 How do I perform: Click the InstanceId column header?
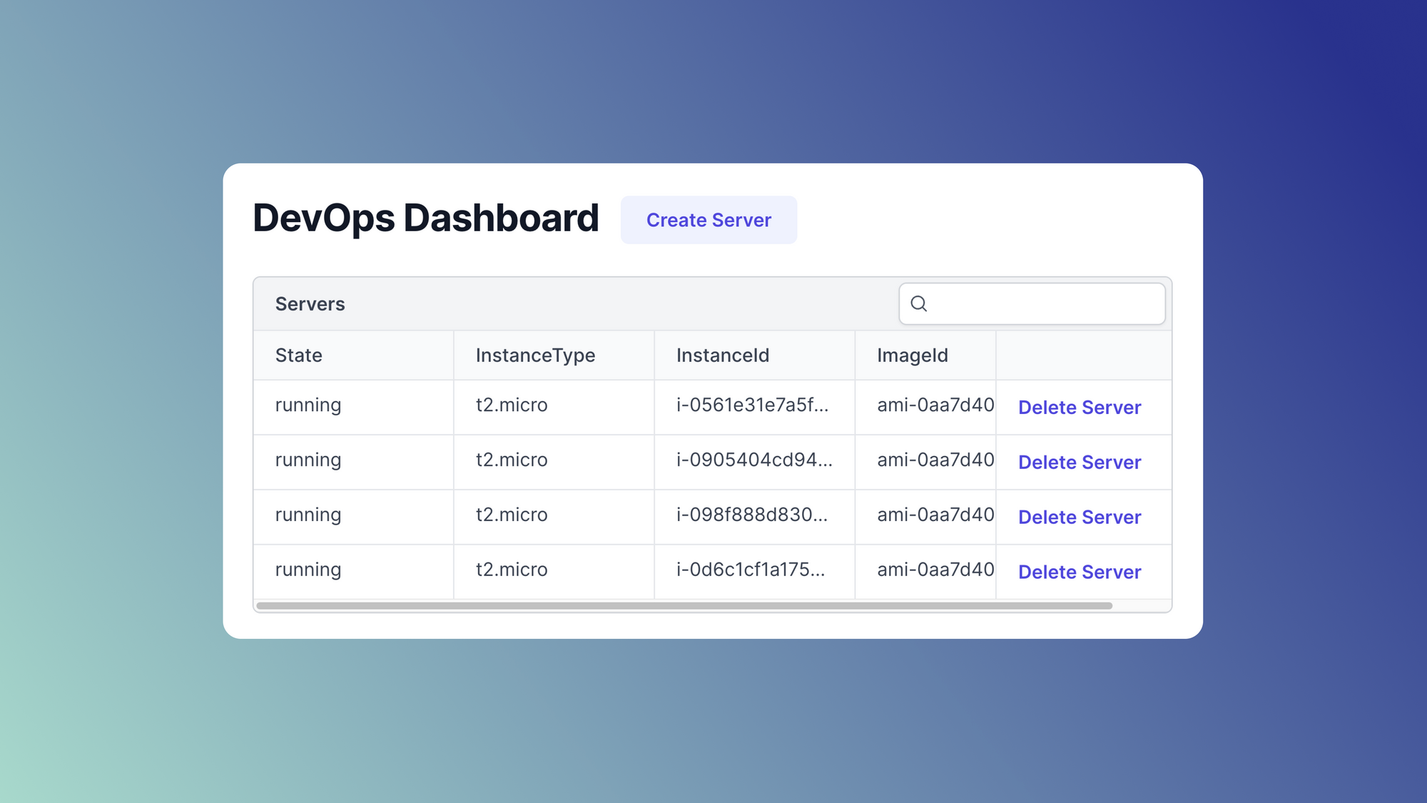pos(755,355)
